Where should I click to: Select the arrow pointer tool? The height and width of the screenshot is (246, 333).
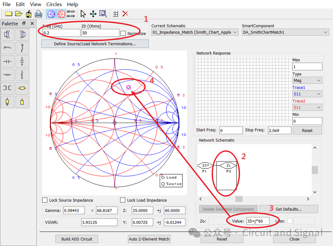pos(83,14)
